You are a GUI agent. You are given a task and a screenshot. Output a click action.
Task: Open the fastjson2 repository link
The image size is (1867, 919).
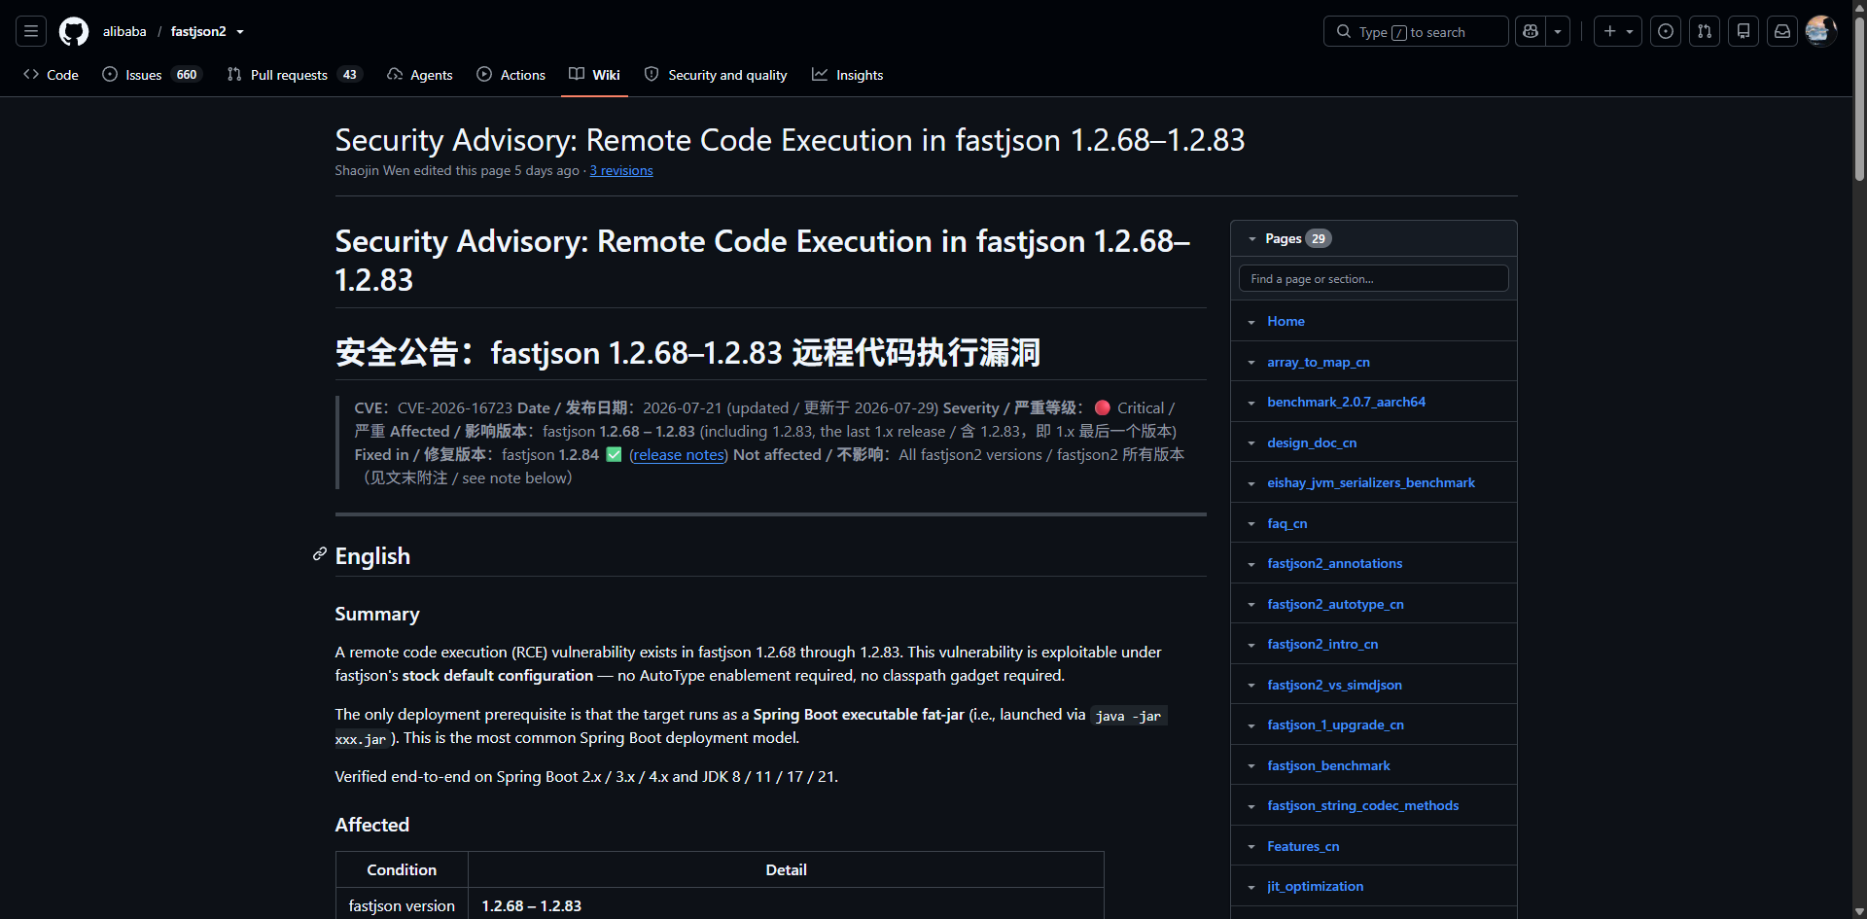[x=198, y=31]
